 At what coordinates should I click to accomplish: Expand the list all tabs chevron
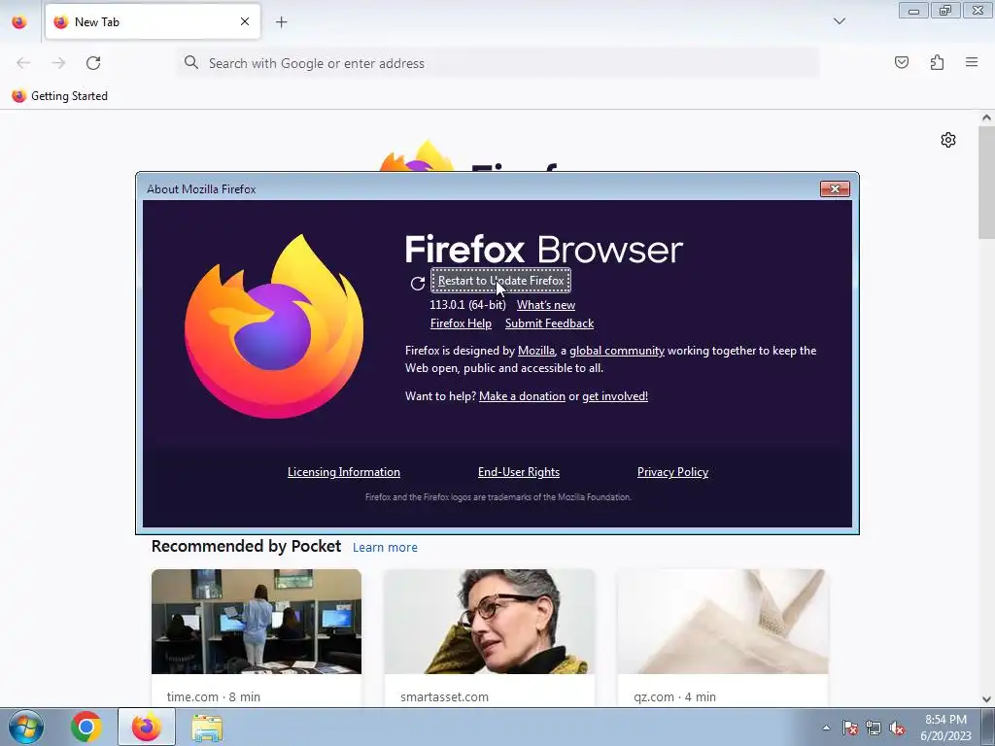click(839, 21)
